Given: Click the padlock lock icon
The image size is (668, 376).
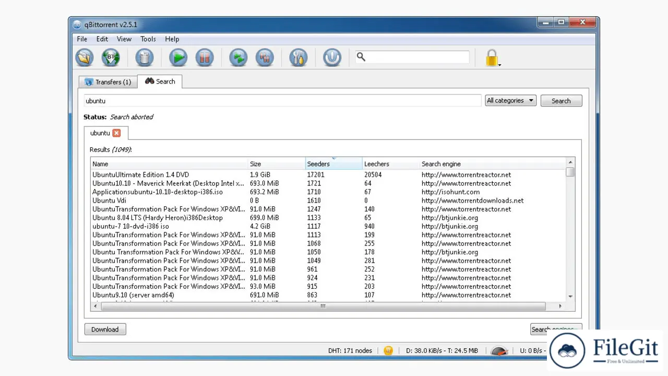Looking at the screenshot, I should [x=492, y=57].
